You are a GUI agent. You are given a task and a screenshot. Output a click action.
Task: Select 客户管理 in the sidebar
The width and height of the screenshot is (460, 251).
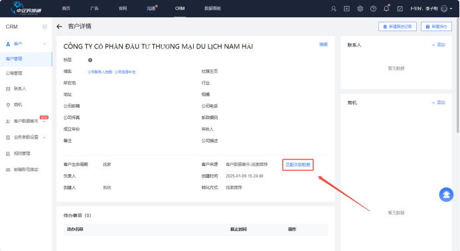click(26, 58)
